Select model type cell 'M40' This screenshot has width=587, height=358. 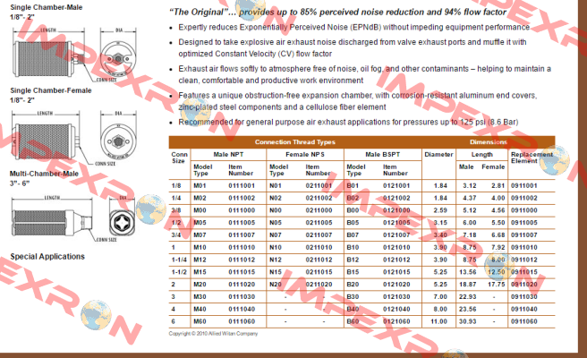[x=200, y=309]
